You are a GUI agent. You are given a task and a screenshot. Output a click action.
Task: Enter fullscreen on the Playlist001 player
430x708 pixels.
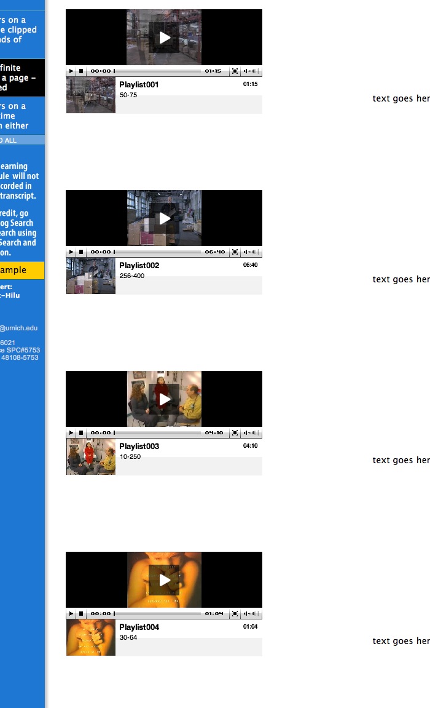click(235, 71)
